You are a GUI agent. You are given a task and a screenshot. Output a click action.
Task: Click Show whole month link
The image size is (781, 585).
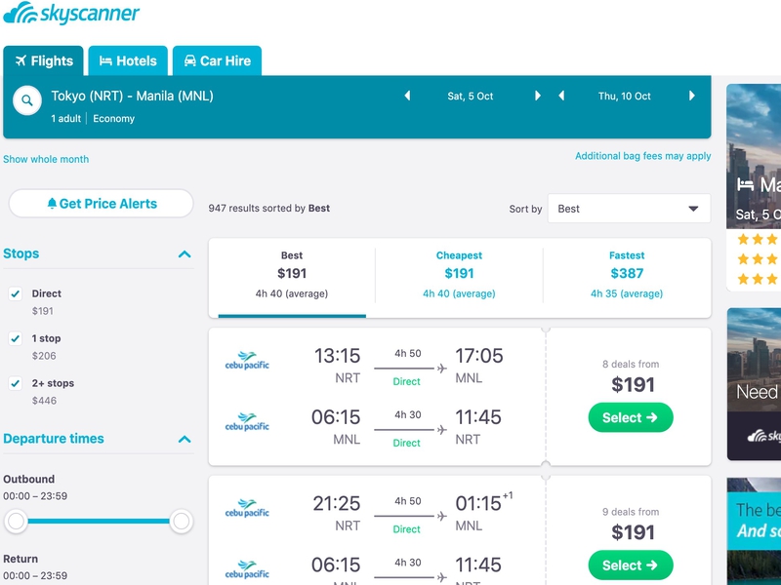pos(46,159)
